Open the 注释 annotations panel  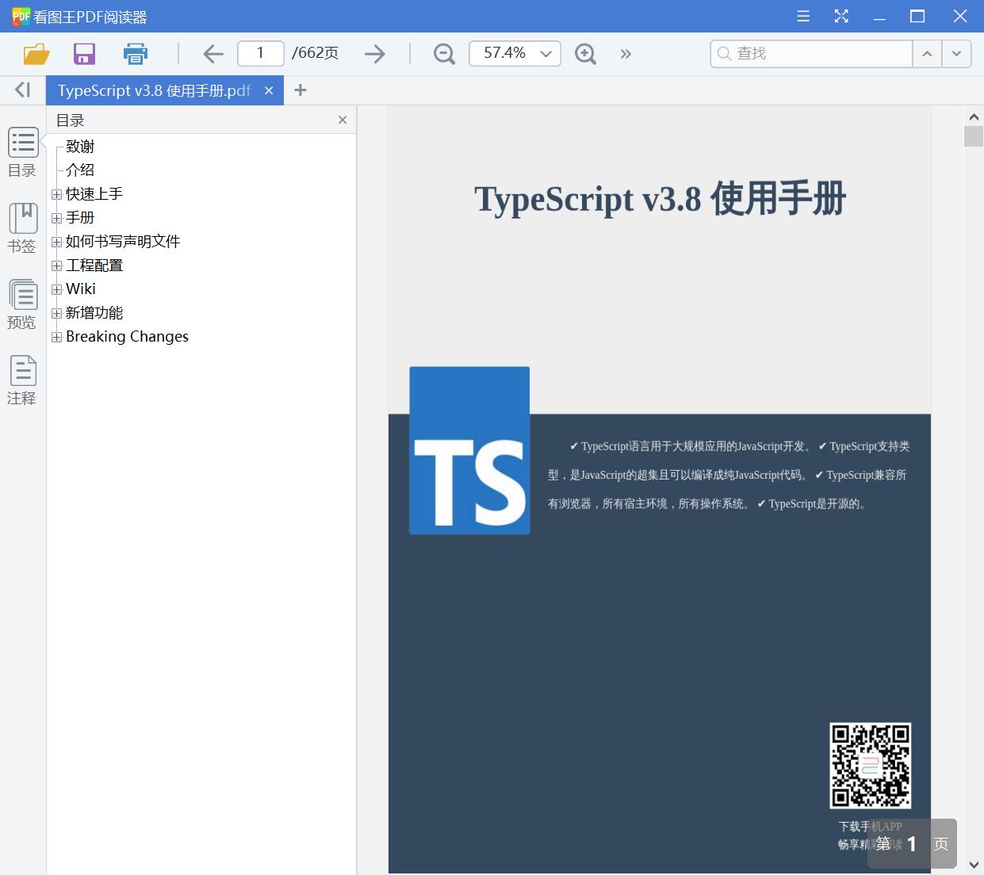(23, 380)
